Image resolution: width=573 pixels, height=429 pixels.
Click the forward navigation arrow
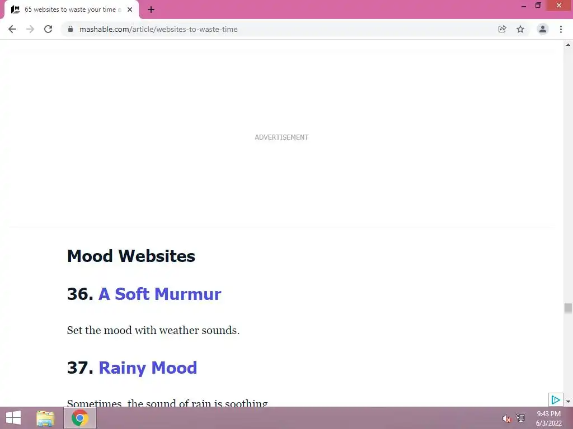click(x=30, y=29)
